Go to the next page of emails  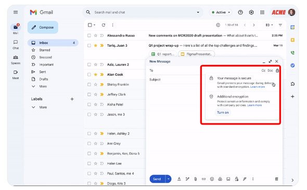(x=254, y=25)
